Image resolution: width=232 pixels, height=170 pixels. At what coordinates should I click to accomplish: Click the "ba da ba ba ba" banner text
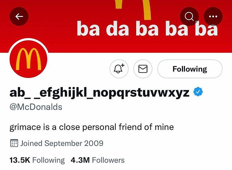pyautogui.click(x=147, y=30)
